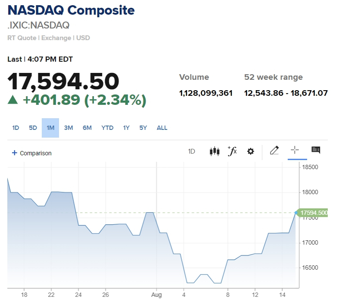Viewport: 342px width, 302px height.
Task: Open the 1D chart interval dropdown
Action: 192,151
